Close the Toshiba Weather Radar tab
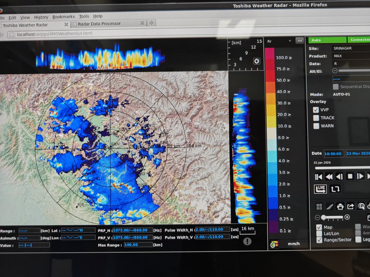This screenshot has width=370, height=277. pos(67,25)
